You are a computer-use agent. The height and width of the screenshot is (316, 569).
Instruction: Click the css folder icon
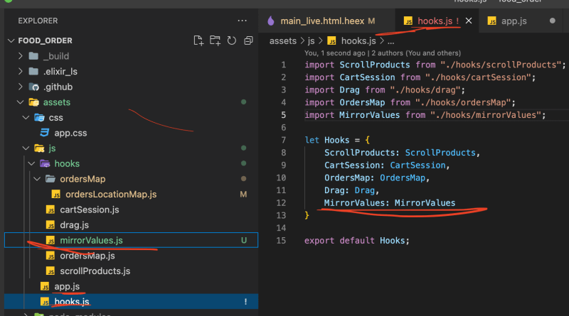pos(39,117)
